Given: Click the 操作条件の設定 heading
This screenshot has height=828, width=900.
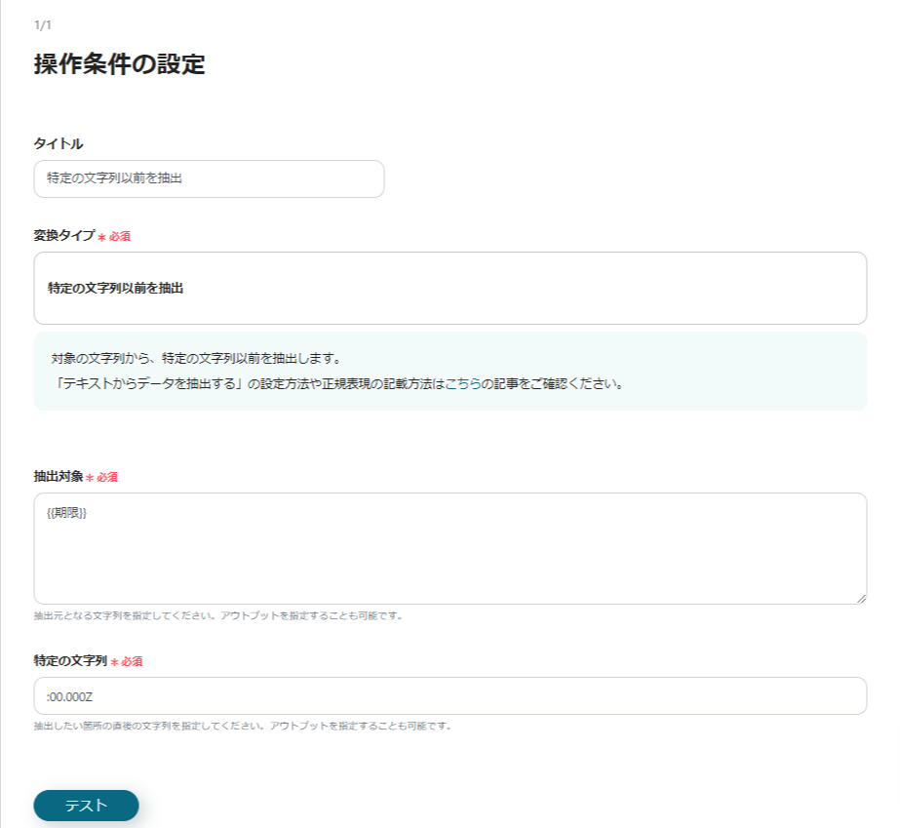Looking at the screenshot, I should 119,63.
